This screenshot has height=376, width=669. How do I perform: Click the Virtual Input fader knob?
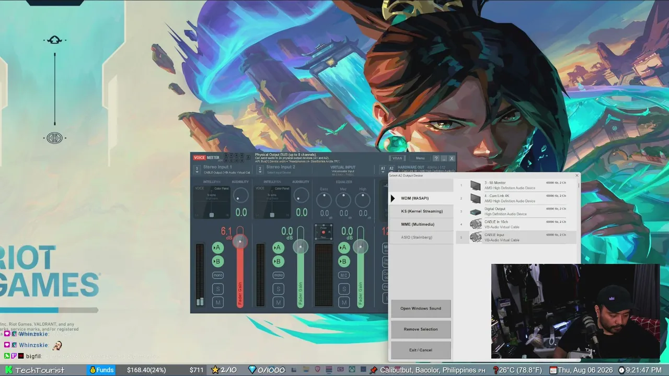click(x=360, y=246)
